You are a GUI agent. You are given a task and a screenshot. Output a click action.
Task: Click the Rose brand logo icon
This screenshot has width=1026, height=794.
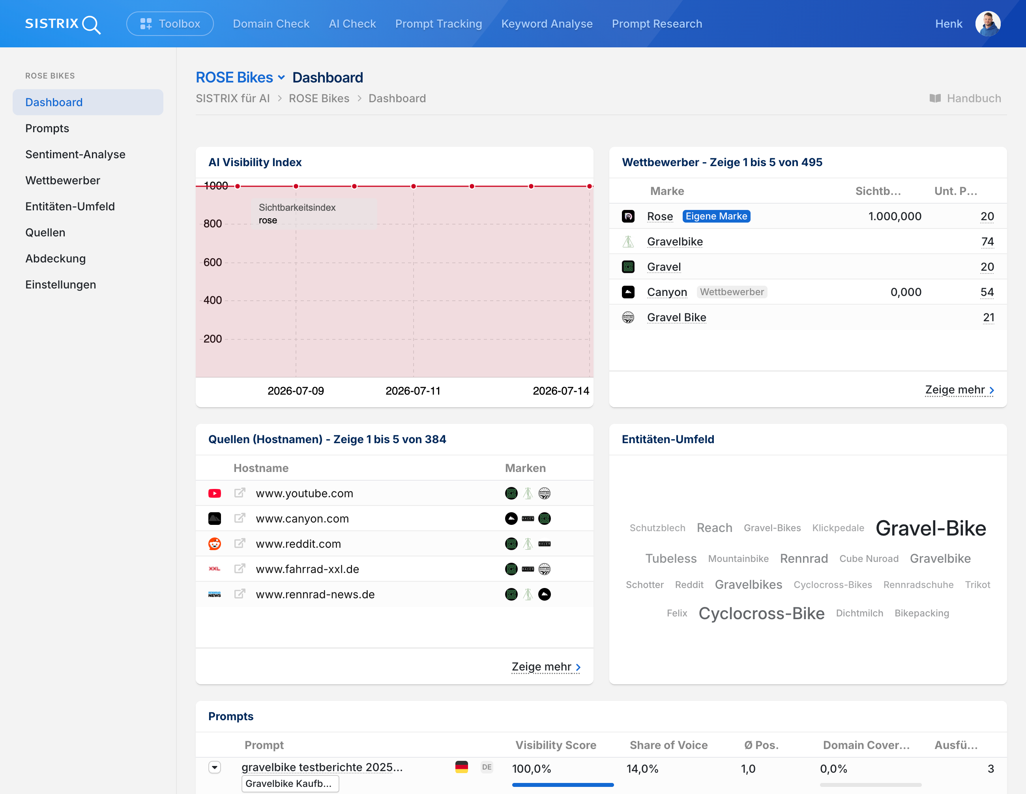628,216
